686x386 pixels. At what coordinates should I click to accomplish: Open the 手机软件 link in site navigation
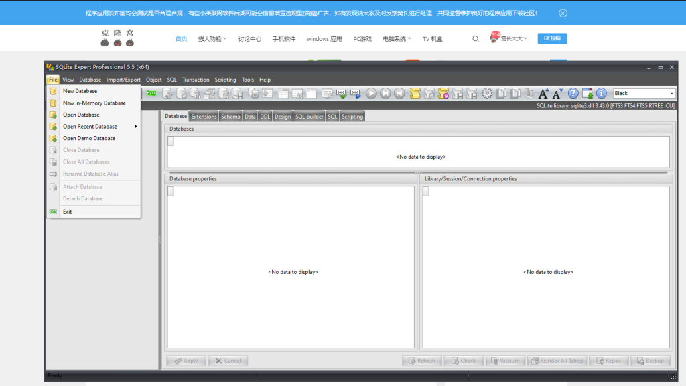coord(284,38)
